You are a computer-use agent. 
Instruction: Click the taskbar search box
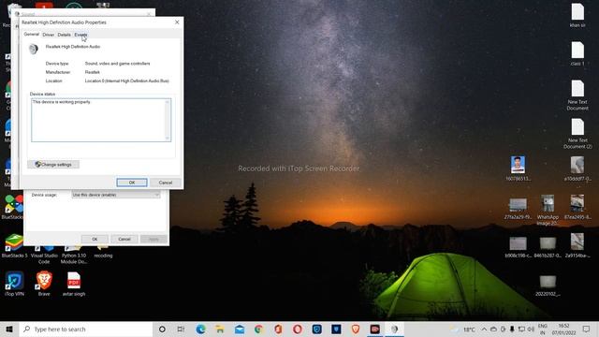86,329
